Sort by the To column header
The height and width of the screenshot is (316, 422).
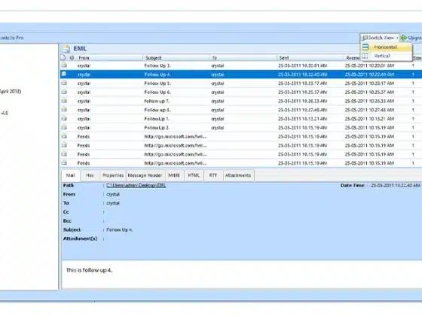(243, 58)
